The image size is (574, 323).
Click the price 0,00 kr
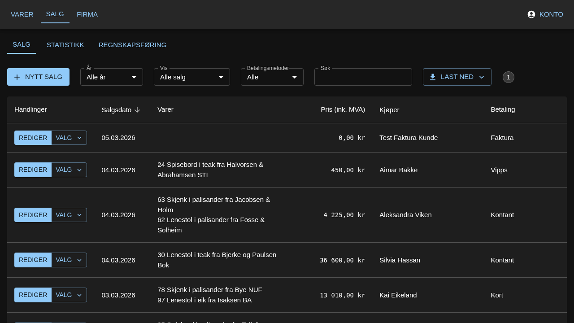click(x=352, y=138)
